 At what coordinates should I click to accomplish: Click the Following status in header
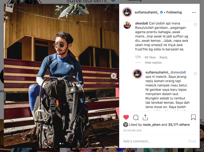tap(174, 12)
